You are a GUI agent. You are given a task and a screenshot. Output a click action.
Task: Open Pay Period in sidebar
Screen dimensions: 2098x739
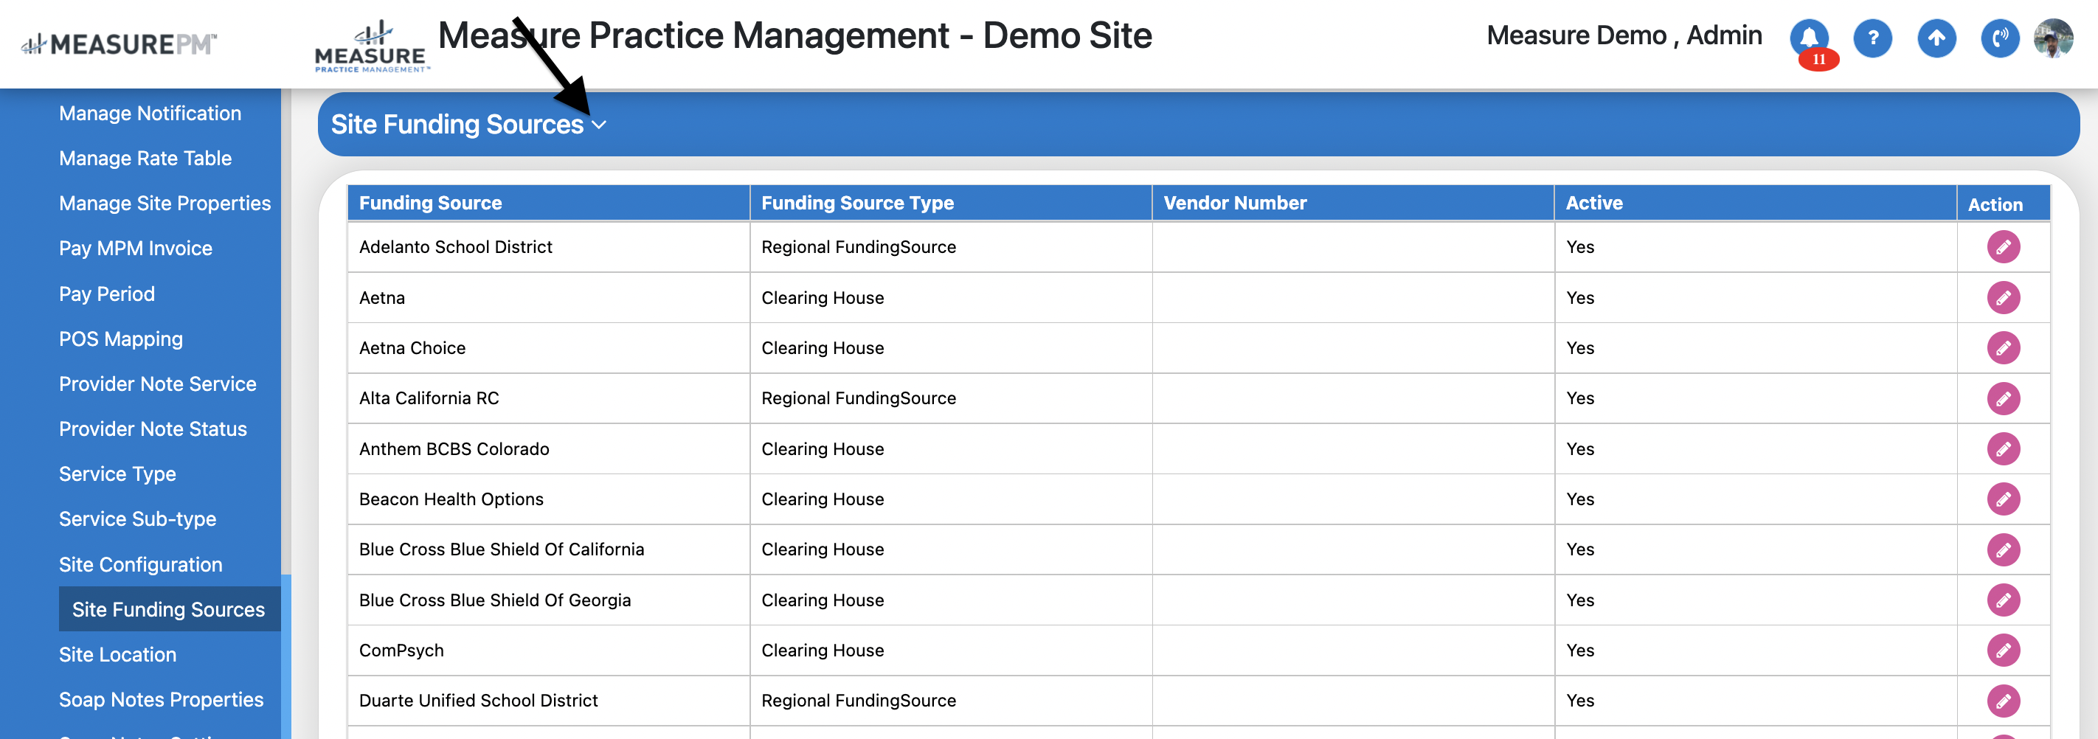coord(107,294)
